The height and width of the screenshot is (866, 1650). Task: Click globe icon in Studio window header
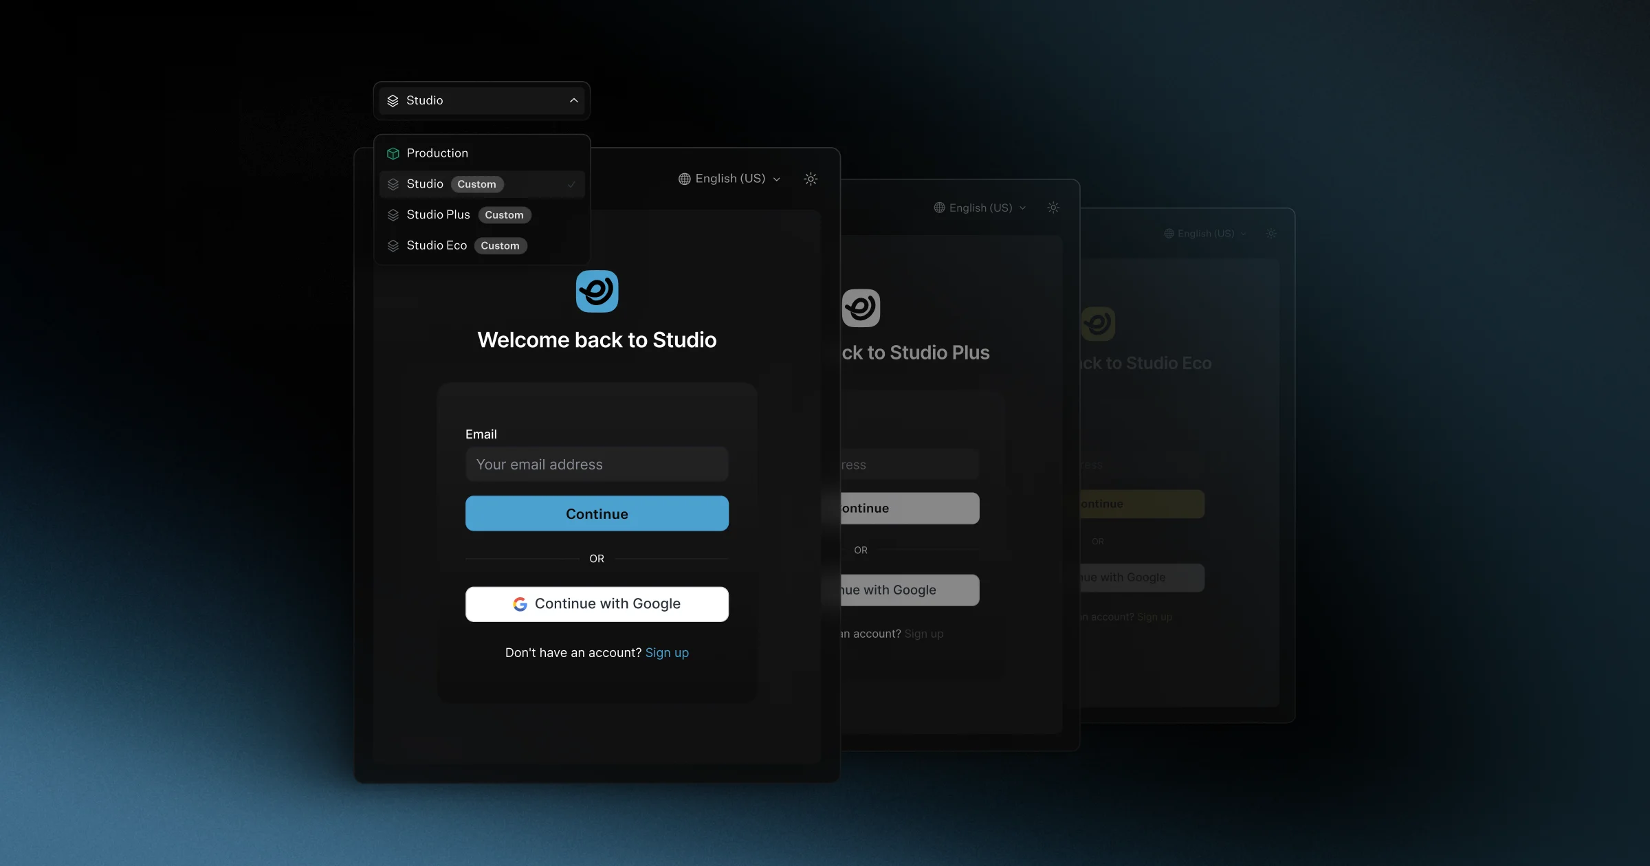(684, 179)
